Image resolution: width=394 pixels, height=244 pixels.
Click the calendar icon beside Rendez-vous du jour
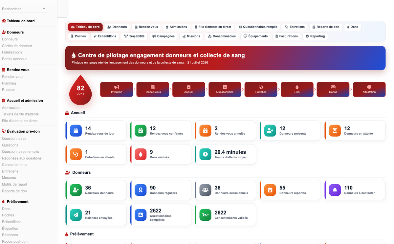76,131
